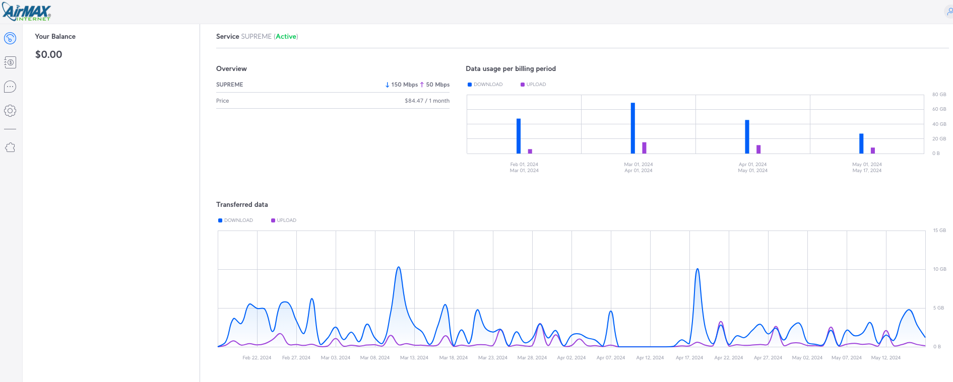
Task: Click the Overview section heading
Action: point(231,69)
